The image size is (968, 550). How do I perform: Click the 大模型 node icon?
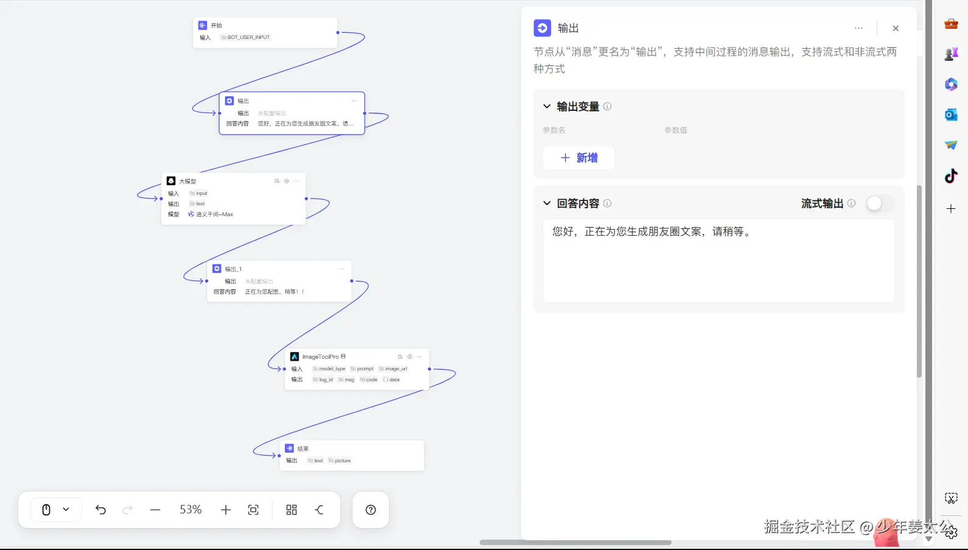[171, 181]
